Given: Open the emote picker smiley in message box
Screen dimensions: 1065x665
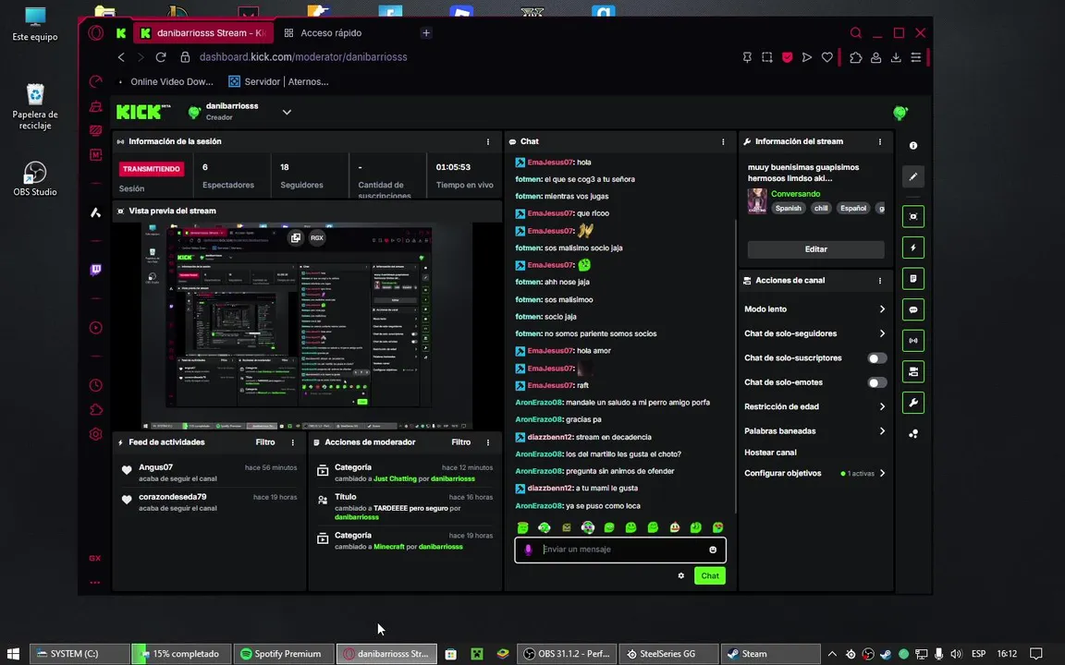Looking at the screenshot, I should (713, 550).
